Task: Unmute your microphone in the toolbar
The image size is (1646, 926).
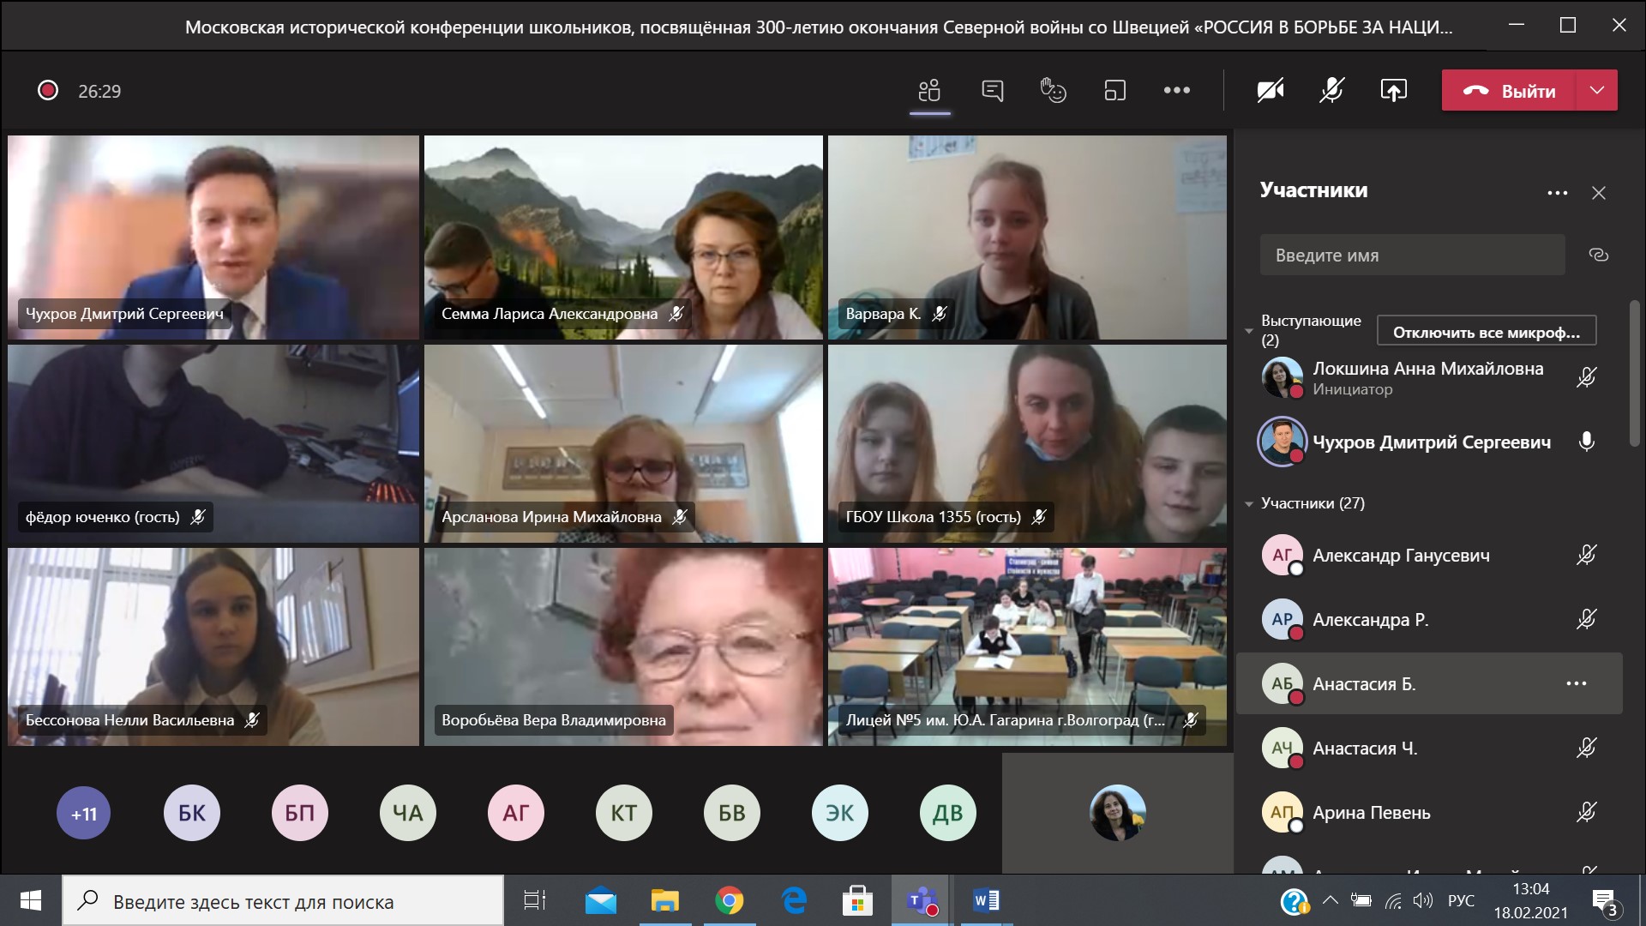Action: (1331, 90)
